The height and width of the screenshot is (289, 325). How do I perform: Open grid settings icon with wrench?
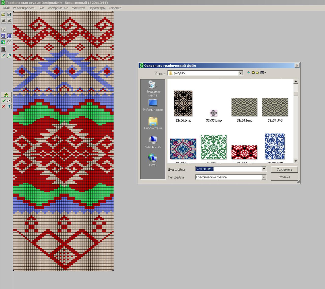tap(3, 36)
